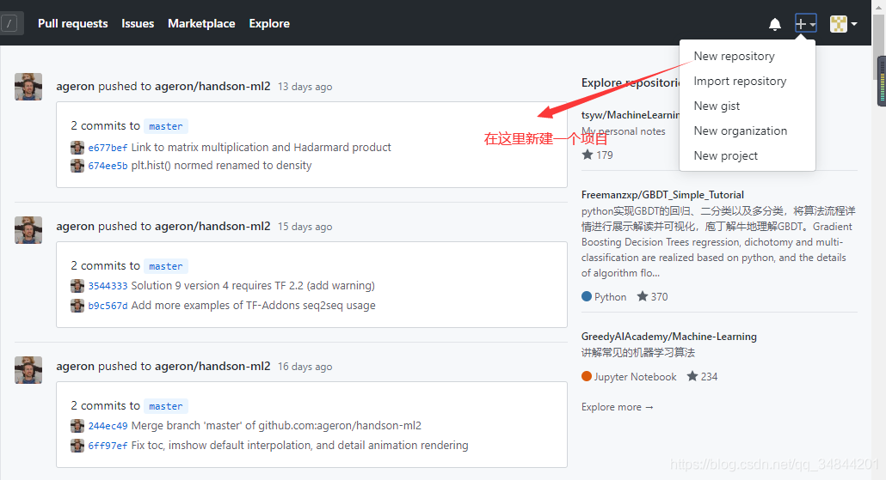
Task: Click the author avatar beside commit 6ff97ef
Action: 77,446
